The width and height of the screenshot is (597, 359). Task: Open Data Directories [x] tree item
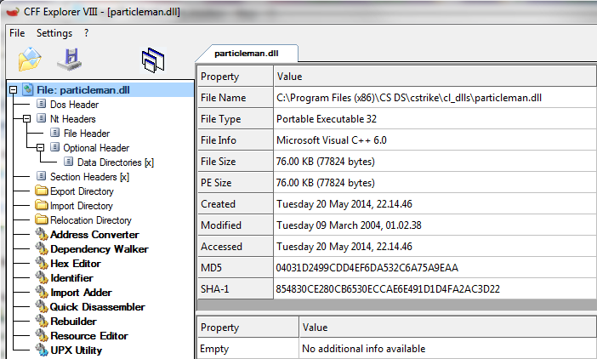(116, 162)
